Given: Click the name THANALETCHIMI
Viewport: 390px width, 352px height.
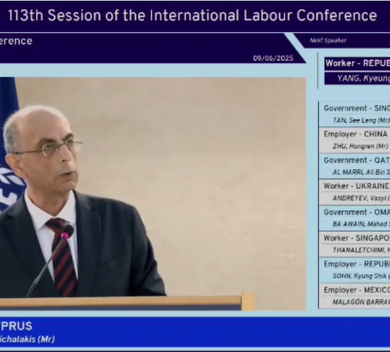Looking at the screenshot, I should tap(360, 250).
